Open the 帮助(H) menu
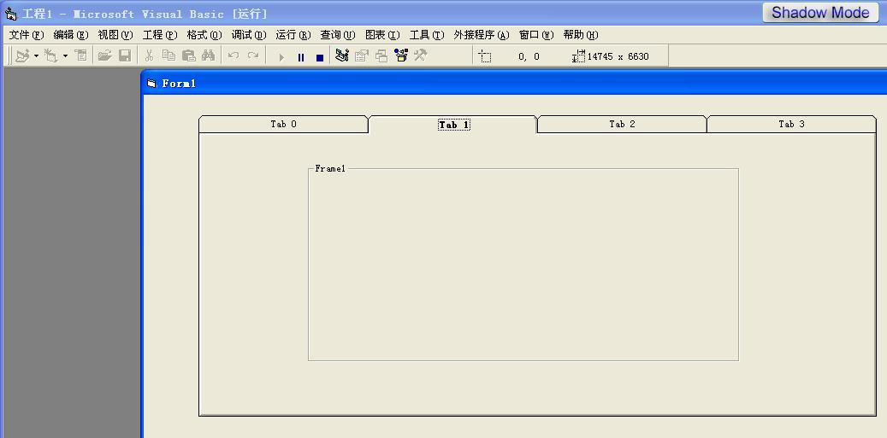Viewport: 887px width, 438px height. [x=581, y=35]
